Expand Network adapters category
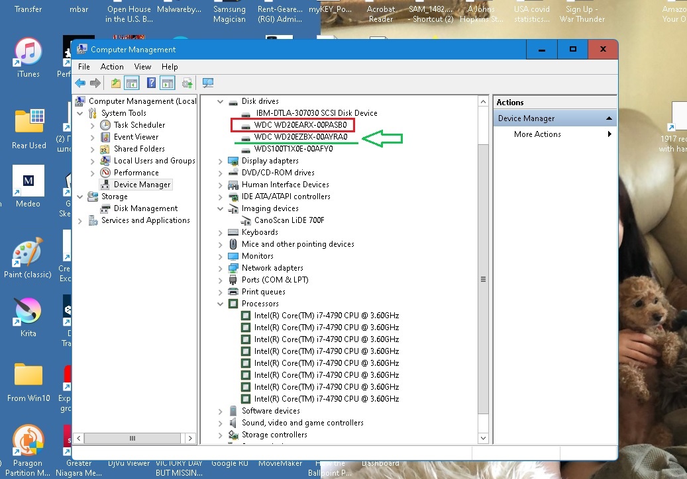Image resolution: width=687 pixels, height=479 pixels. pyautogui.click(x=220, y=268)
